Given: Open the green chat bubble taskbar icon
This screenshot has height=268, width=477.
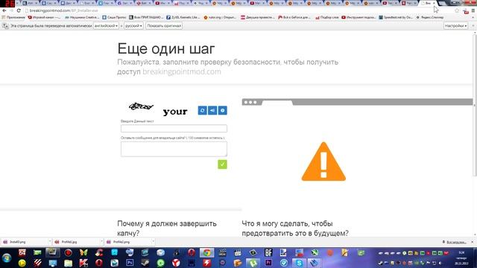Looking at the screenshot, I should [161, 263].
